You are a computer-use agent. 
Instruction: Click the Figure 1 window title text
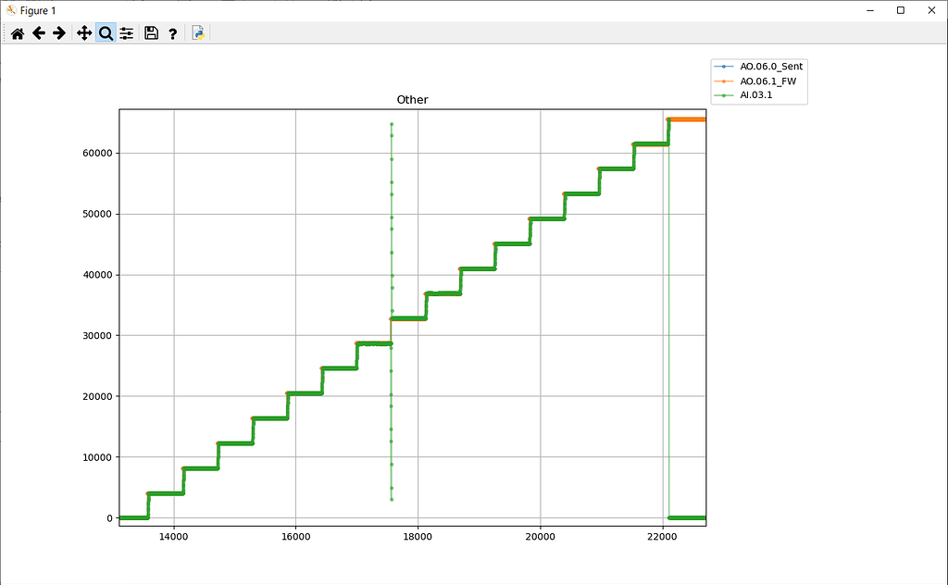(37, 11)
